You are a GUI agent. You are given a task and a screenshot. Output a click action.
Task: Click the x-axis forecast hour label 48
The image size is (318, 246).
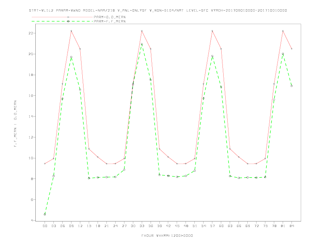click(x=186, y=226)
